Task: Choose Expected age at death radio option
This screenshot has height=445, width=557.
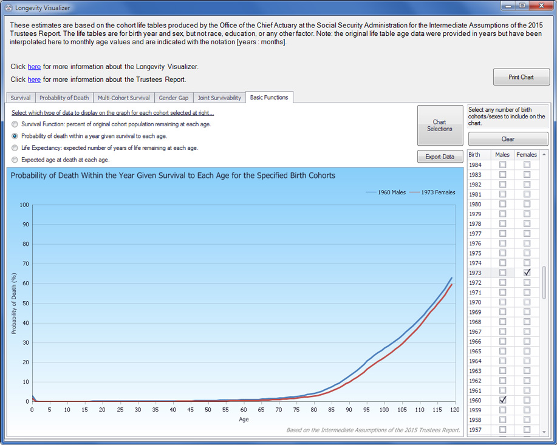Action: pos(15,160)
